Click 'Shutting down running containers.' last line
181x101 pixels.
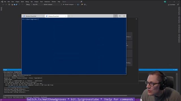tap(15, 92)
